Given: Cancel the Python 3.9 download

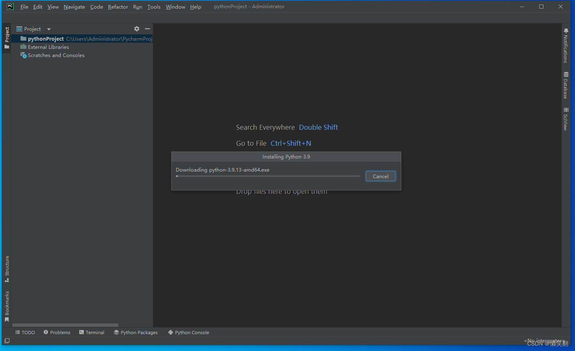Looking at the screenshot, I should (x=381, y=176).
